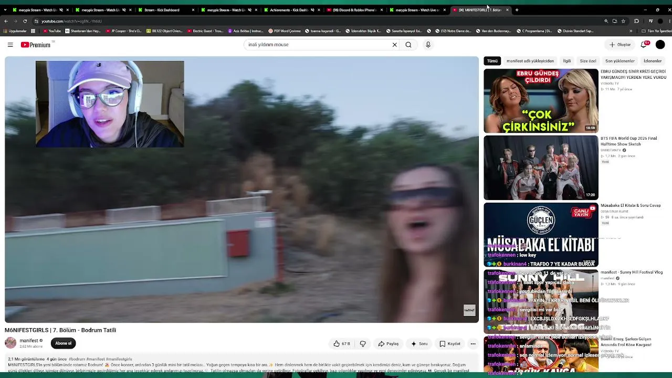
Task: Submit search with magnifier icon
Action: (408, 45)
